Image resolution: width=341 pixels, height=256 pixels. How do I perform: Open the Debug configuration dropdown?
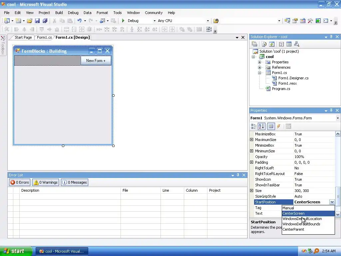[x=155, y=21]
